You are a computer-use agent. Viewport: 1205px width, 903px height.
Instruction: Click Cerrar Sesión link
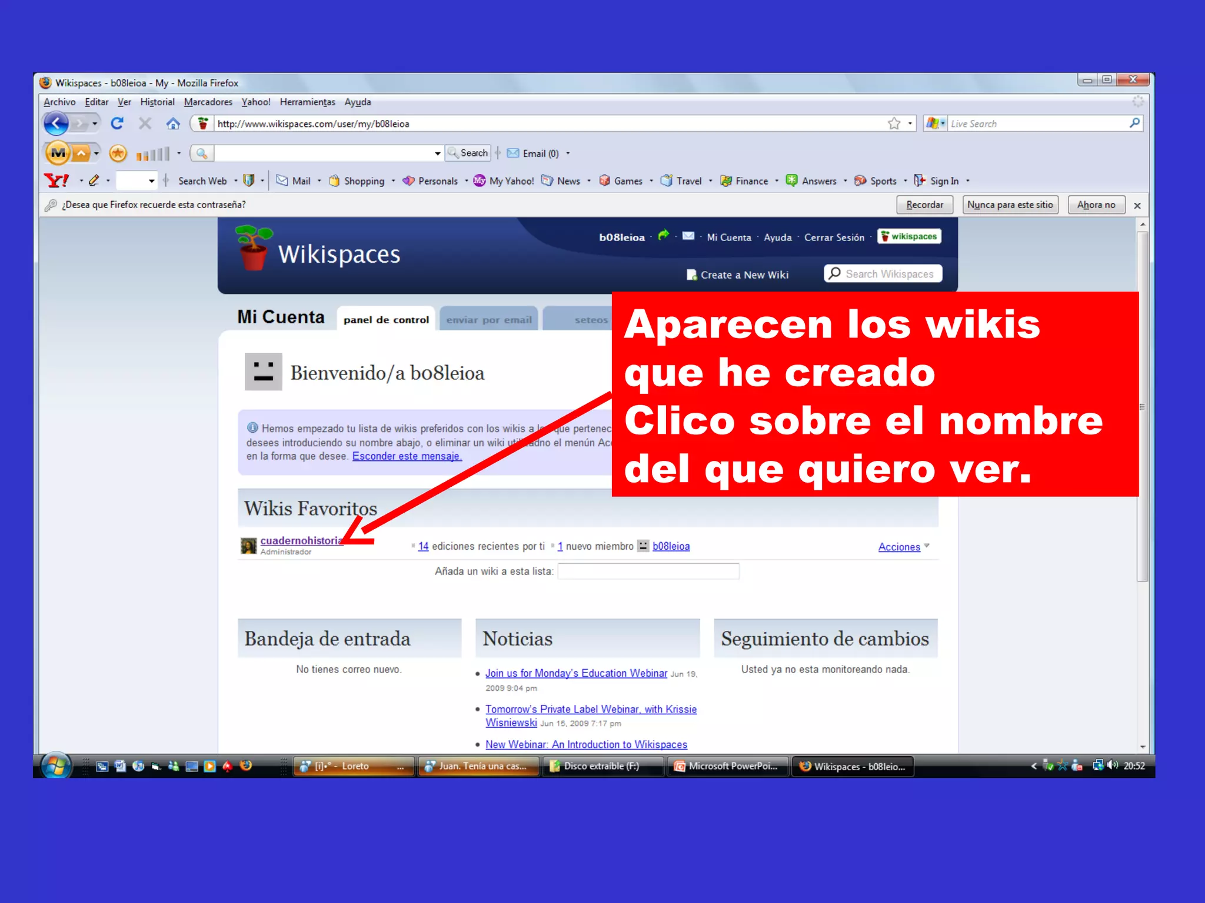[834, 237]
